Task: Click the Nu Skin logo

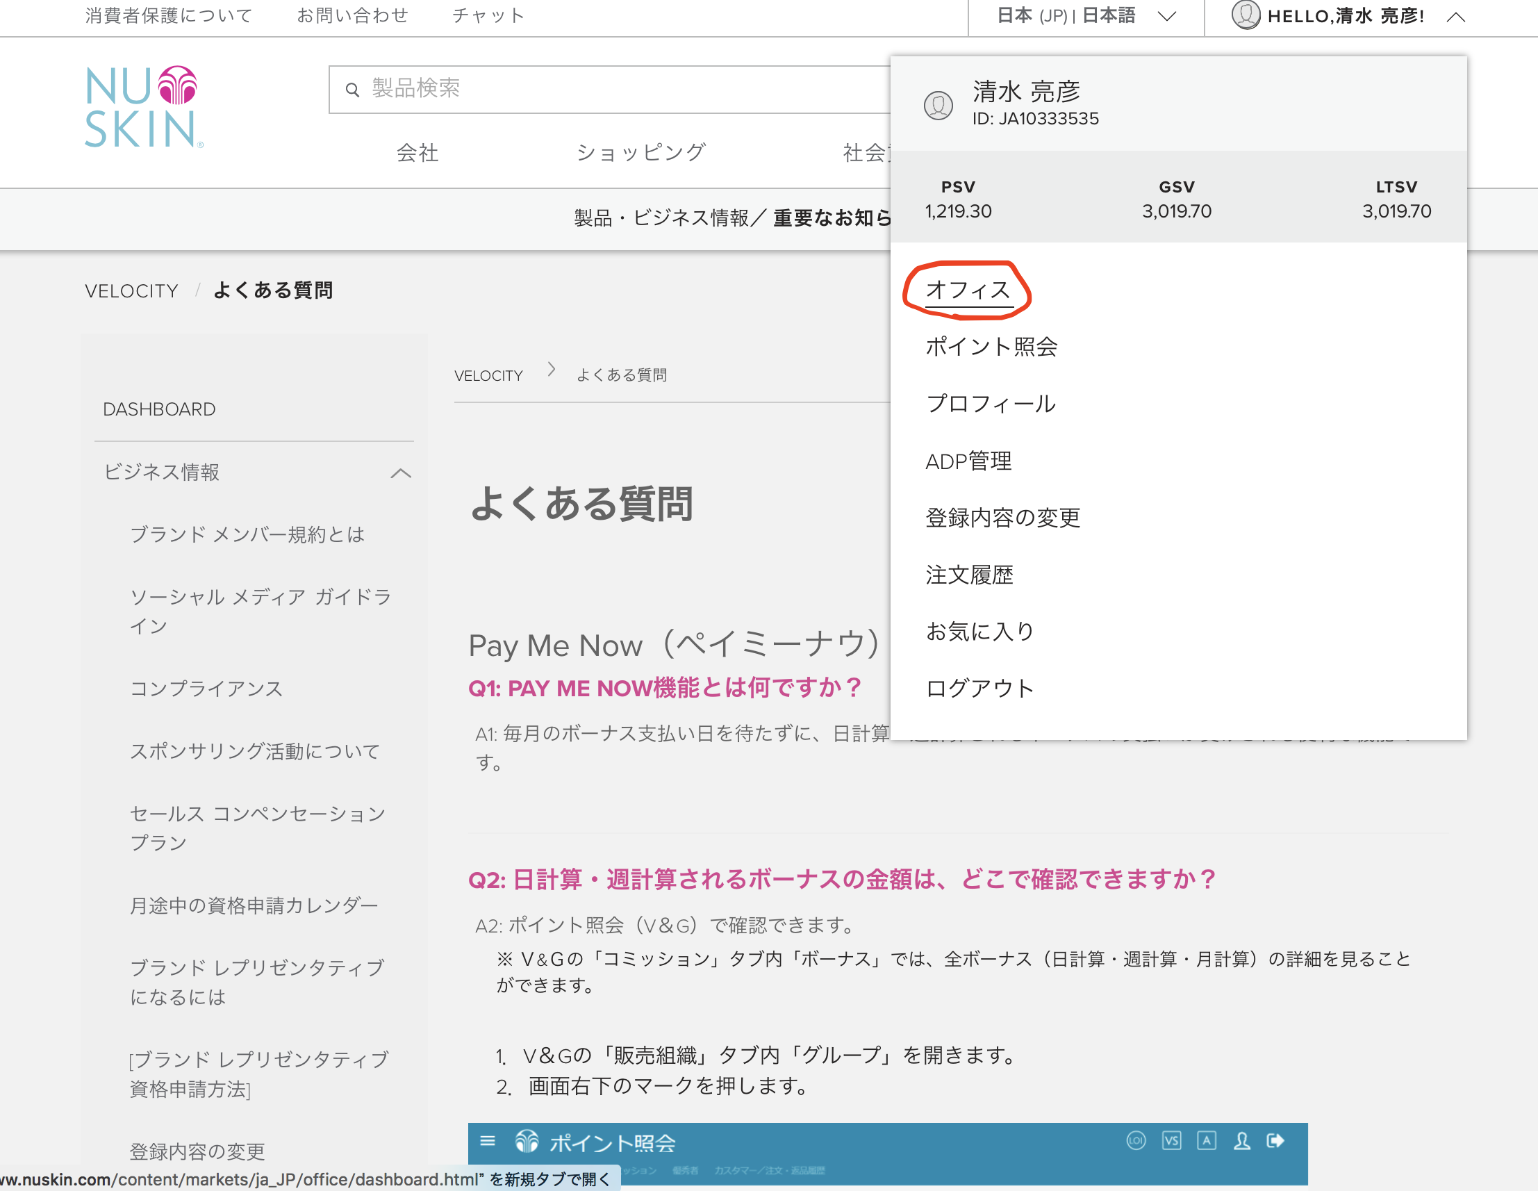Action: [x=144, y=107]
